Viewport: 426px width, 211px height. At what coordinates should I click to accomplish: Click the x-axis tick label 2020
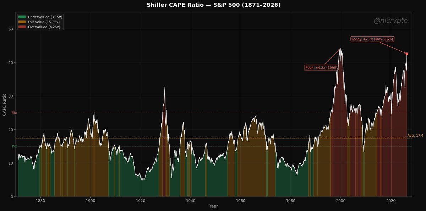click(391, 200)
